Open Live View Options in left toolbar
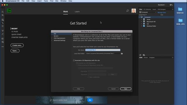Screen dimensions: 187x105 tap(3, 20)
